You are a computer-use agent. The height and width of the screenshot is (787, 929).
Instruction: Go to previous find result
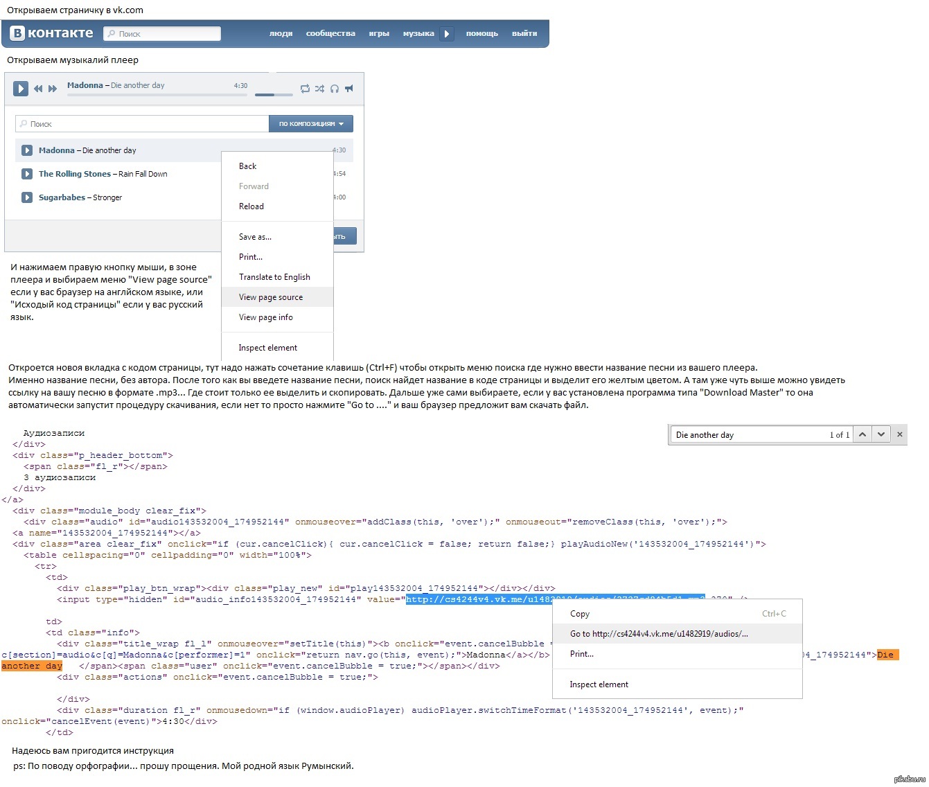tap(862, 434)
